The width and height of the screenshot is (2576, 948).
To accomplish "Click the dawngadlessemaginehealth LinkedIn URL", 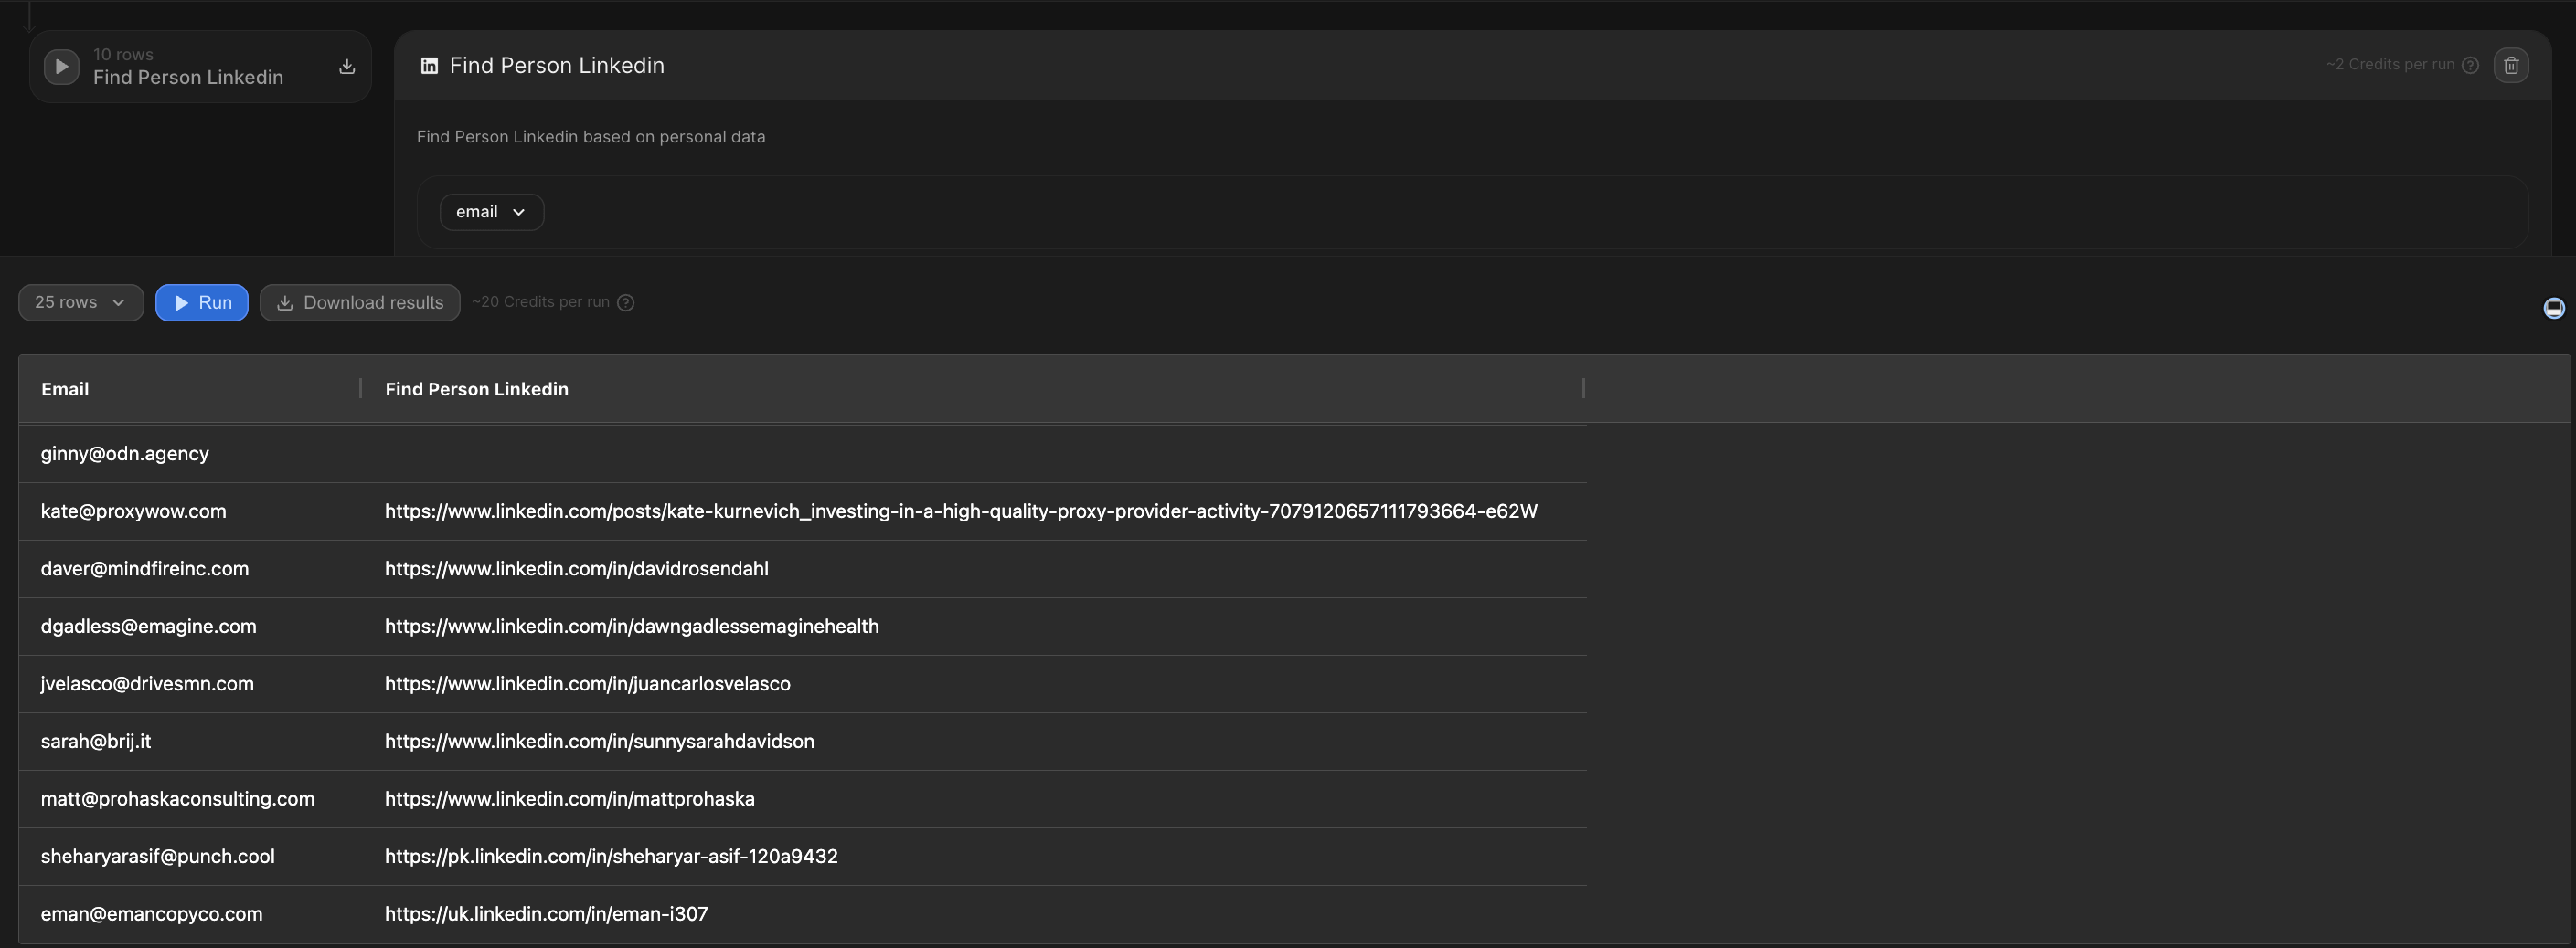I will (632, 627).
